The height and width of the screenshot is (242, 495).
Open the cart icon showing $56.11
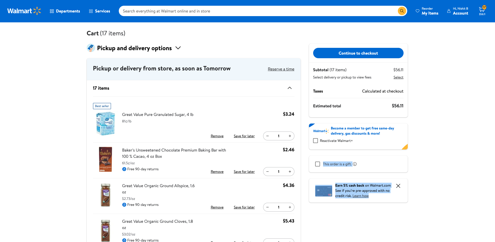point(482,11)
